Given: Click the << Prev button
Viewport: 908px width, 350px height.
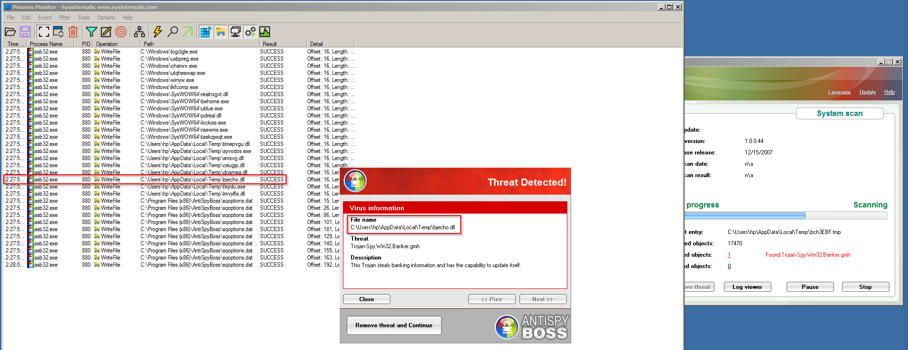Looking at the screenshot, I should pyautogui.click(x=491, y=299).
